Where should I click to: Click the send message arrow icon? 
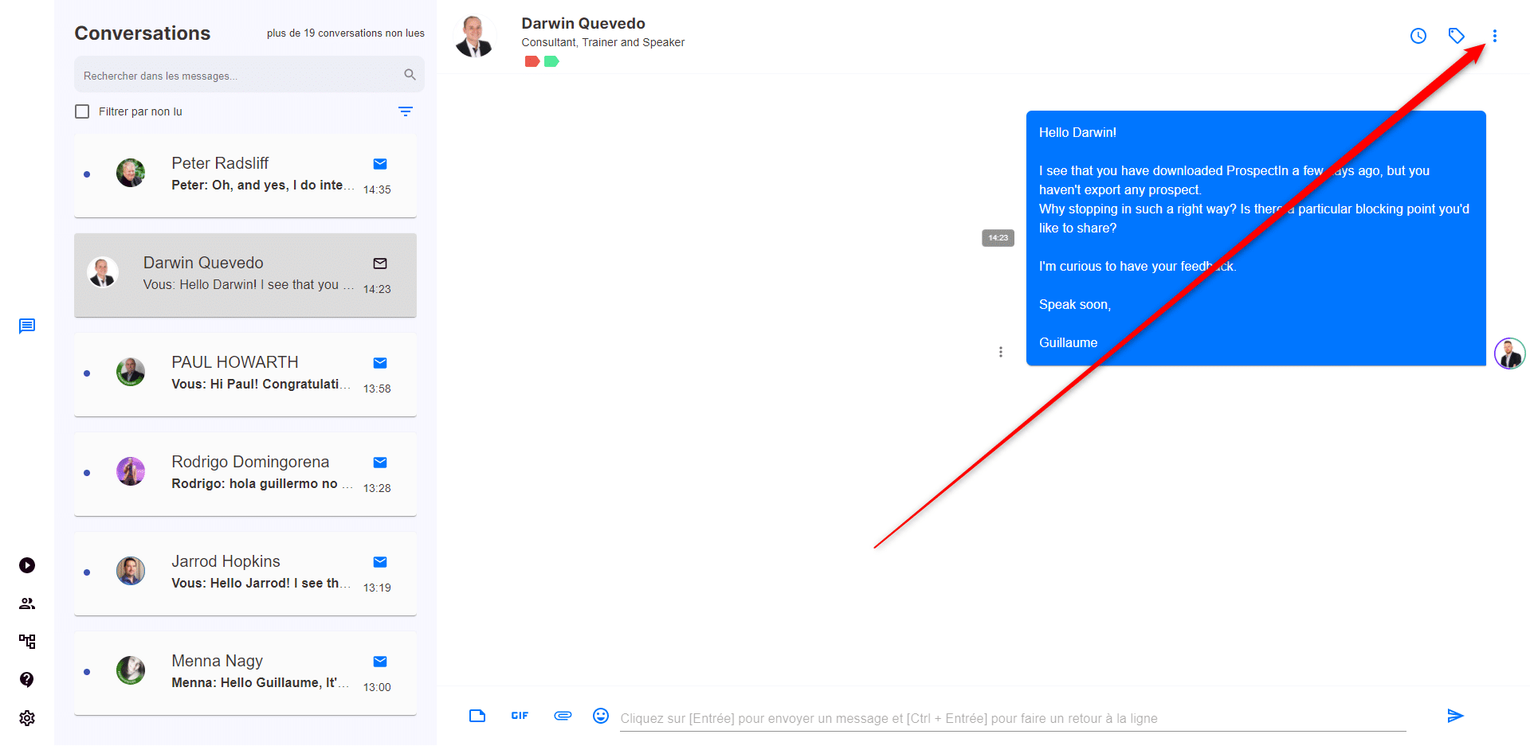(1455, 716)
